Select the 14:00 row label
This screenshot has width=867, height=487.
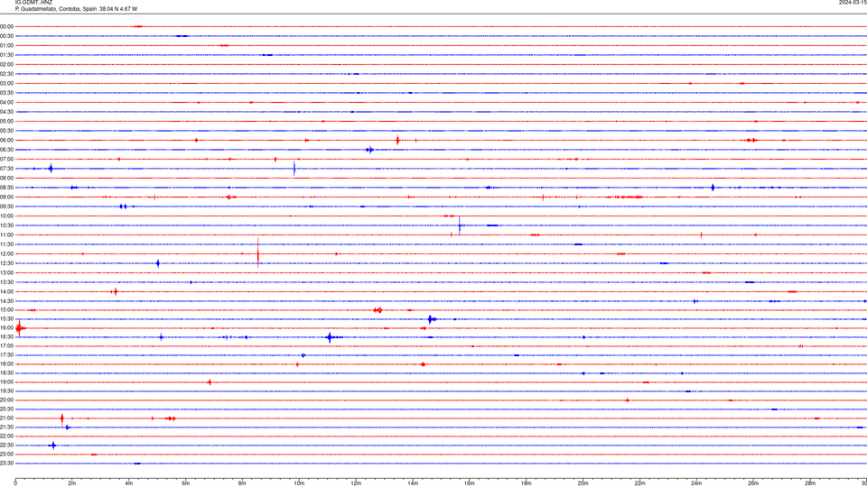pyautogui.click(x=6, y=291)
